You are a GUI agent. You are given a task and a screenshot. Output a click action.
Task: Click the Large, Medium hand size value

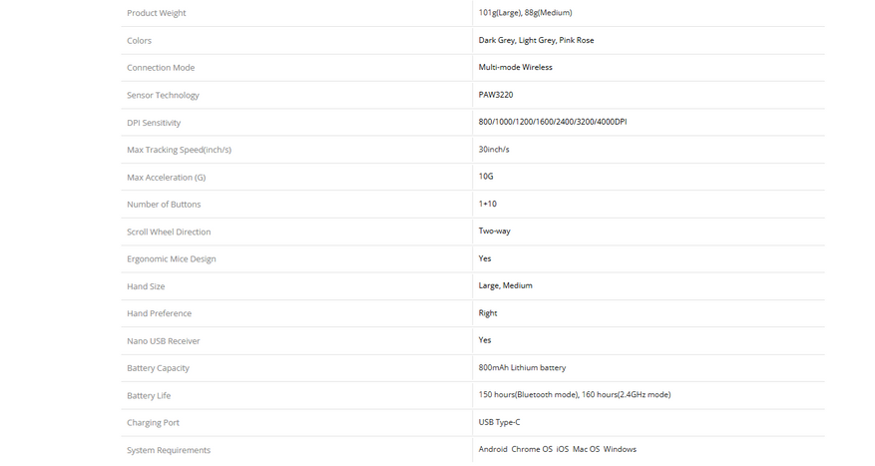tap(505, 285)
